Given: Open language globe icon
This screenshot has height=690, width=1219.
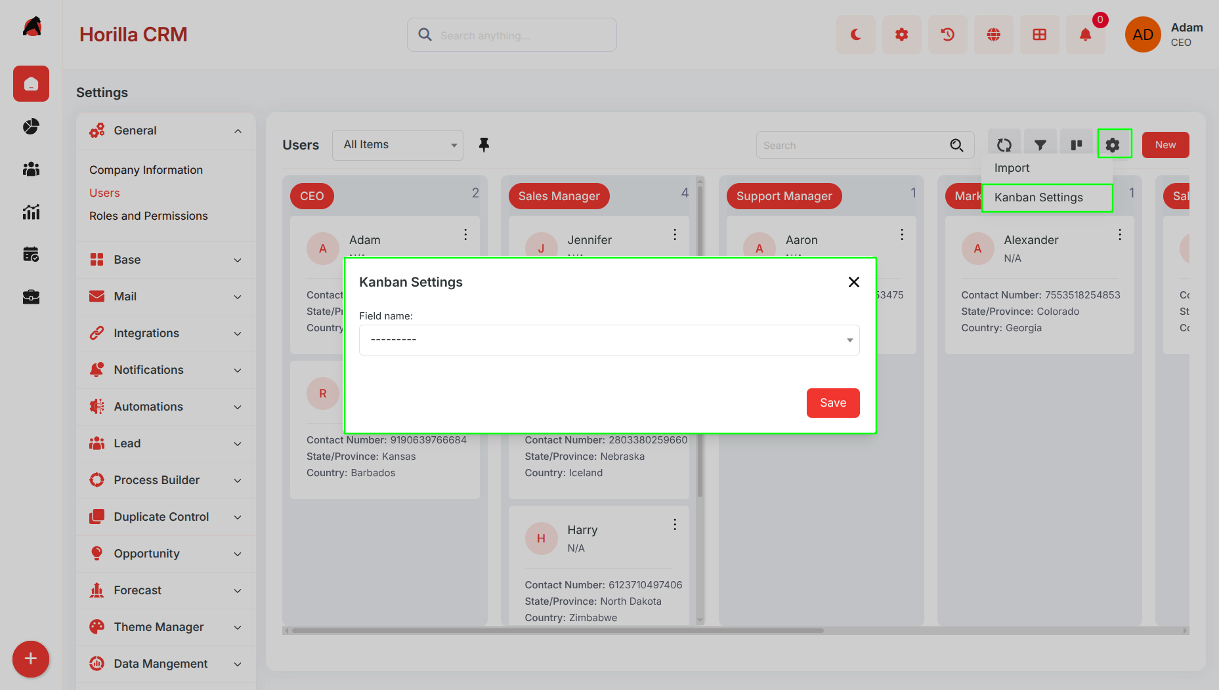Looking at the screenshot, I should point(993,35).
